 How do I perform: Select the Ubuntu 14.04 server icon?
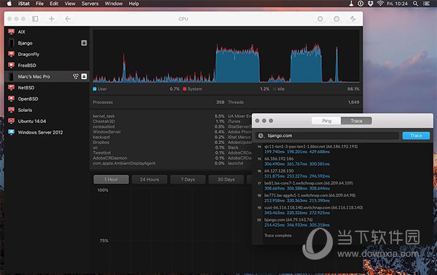pos(11,121)
